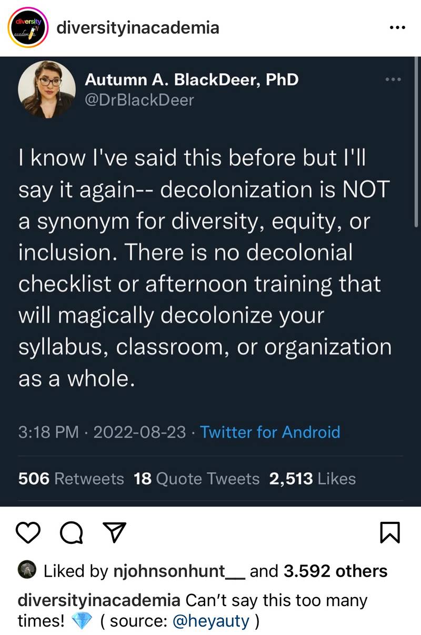Open the post's three-dot options menu
This screenshot has width=421, height=635.
point(397,27)
